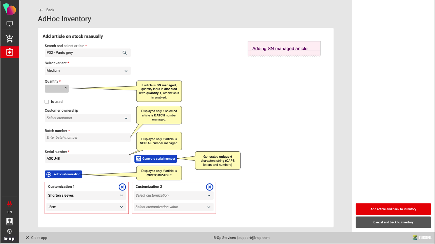Open the Select customization value dropdown
This screenshot has width=435, height=244.
coord(173,207)
